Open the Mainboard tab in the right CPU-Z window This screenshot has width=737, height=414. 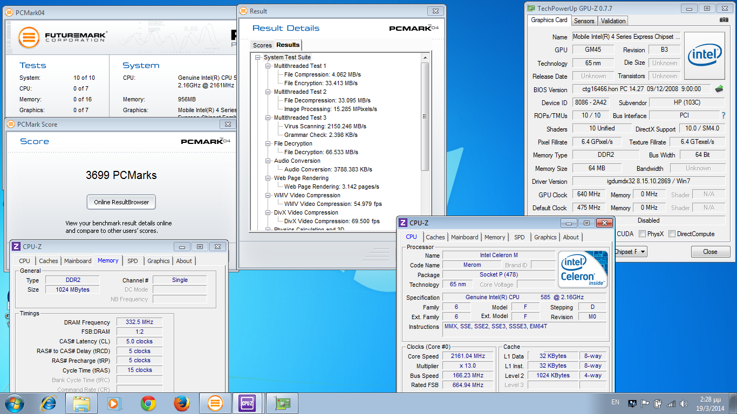click(465, 237)
